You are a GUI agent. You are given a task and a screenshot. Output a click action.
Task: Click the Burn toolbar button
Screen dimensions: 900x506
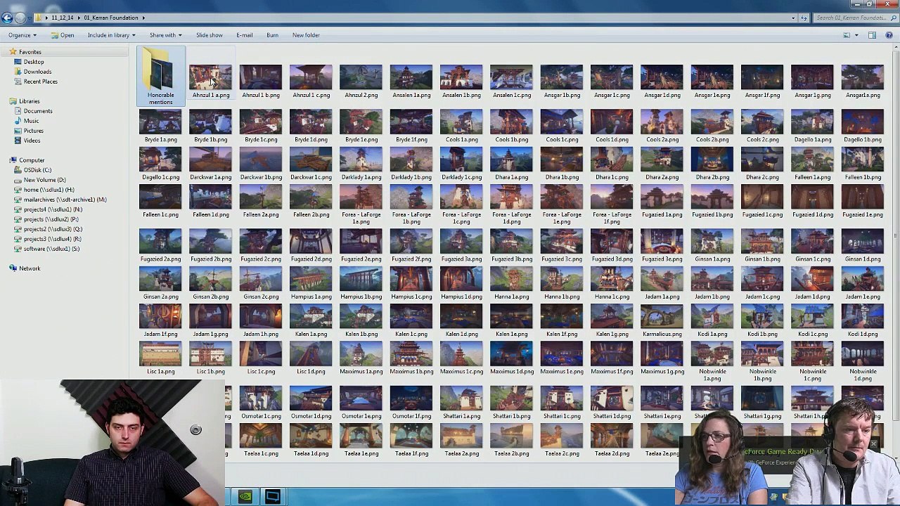(x=272, y=35)
